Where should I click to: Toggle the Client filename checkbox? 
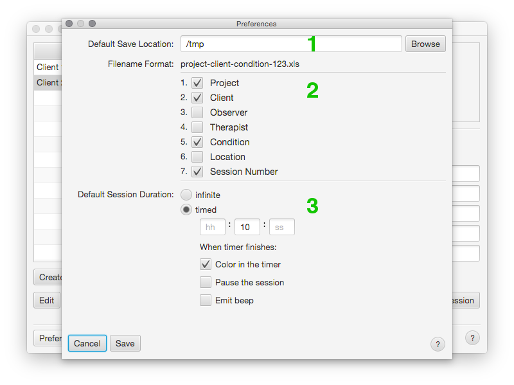197,98
